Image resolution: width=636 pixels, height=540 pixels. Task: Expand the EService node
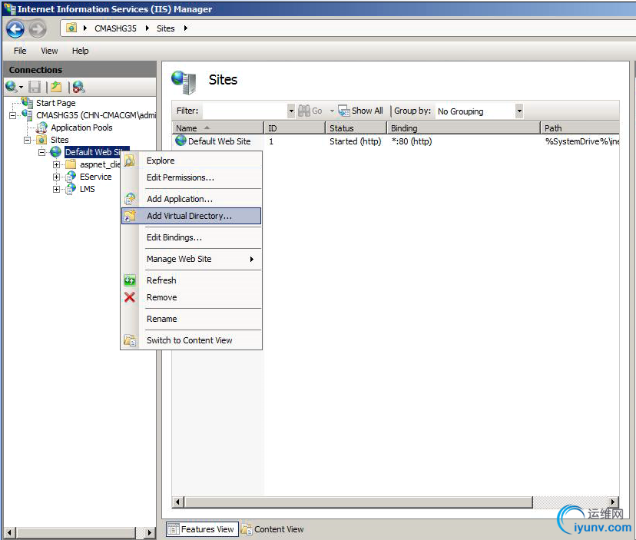[56, 177]
